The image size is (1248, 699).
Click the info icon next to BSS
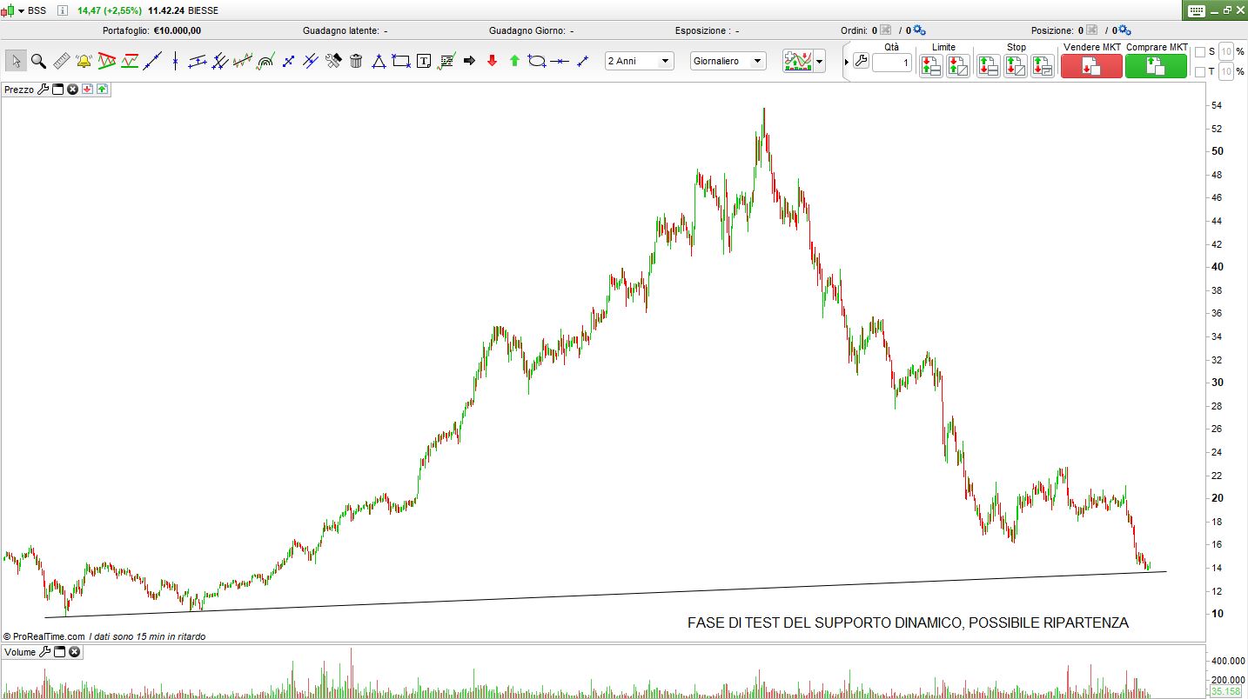63,10
